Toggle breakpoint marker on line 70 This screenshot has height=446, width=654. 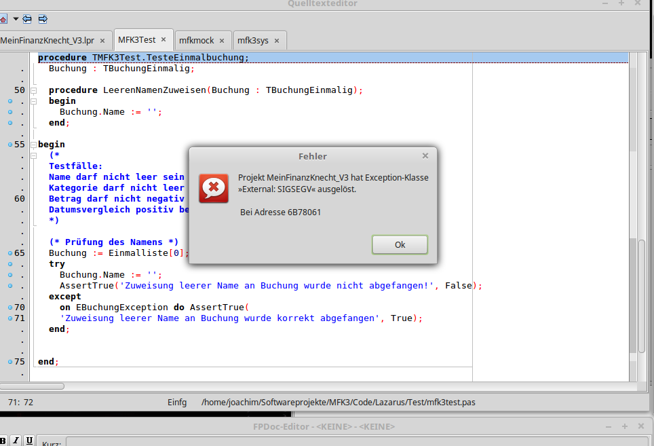coord(9,308)
